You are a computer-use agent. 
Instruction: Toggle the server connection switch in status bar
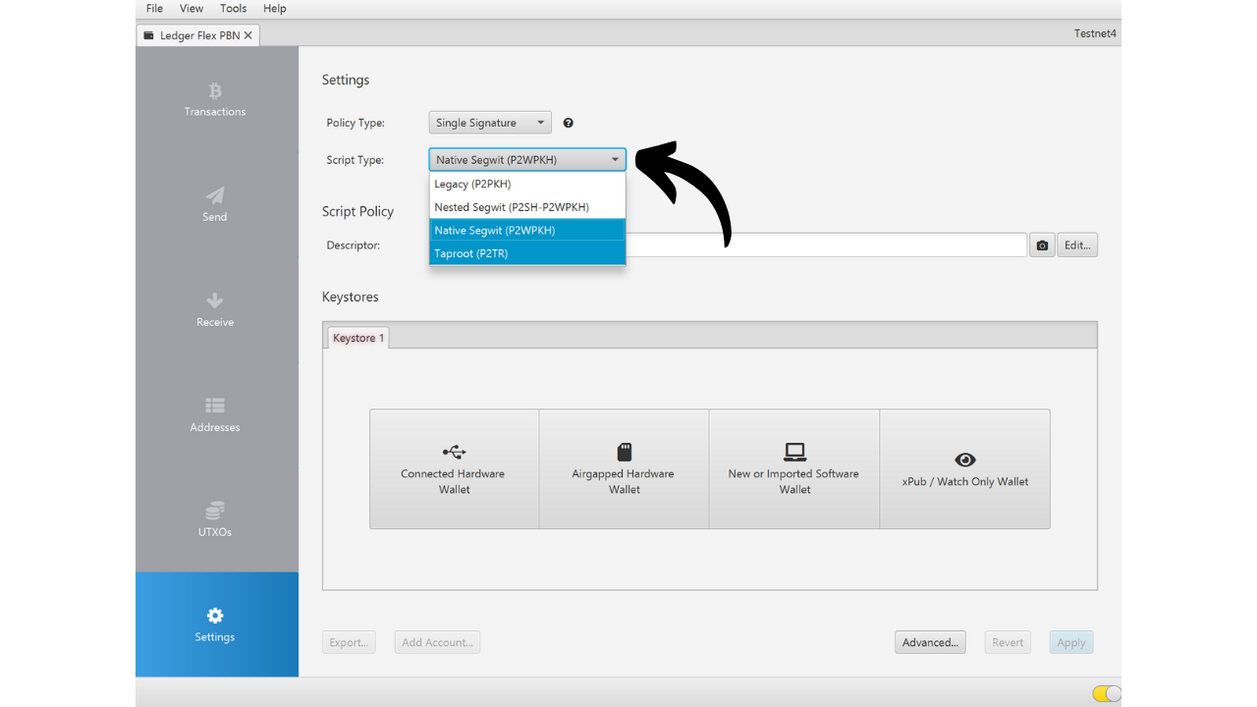(1106, 693)
